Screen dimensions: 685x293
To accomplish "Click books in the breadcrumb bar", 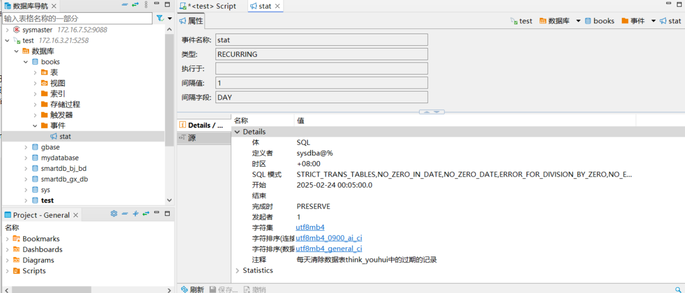I will 603,21.
